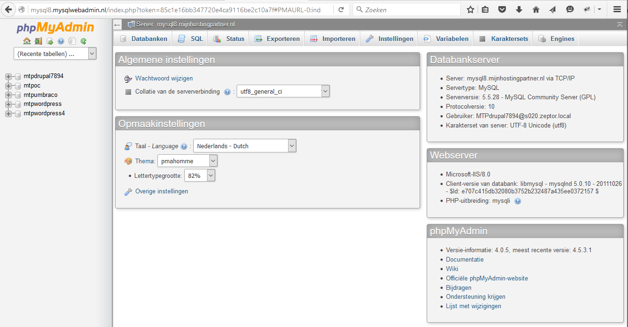628x327 pixels.
Task: Reload the navigation panel with green arrow icon
Action: (x=83, y=41)
